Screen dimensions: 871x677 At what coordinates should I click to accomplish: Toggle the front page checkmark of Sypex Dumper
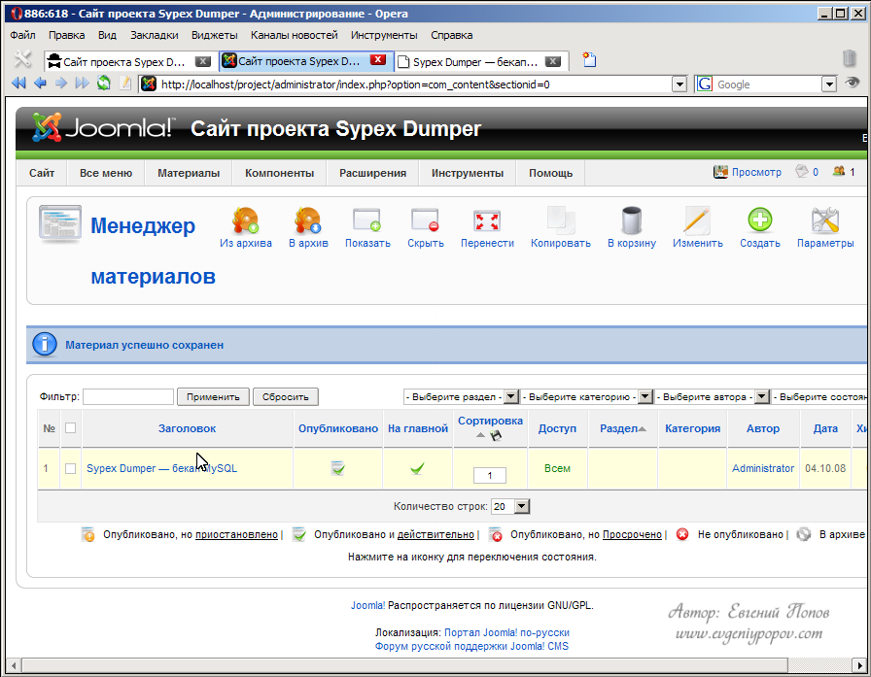click(x=417, y=468)
